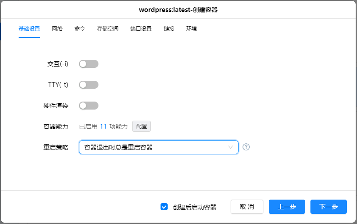
Task: Click the 配置 button for 容器能力
Action: tap(141, 126)
